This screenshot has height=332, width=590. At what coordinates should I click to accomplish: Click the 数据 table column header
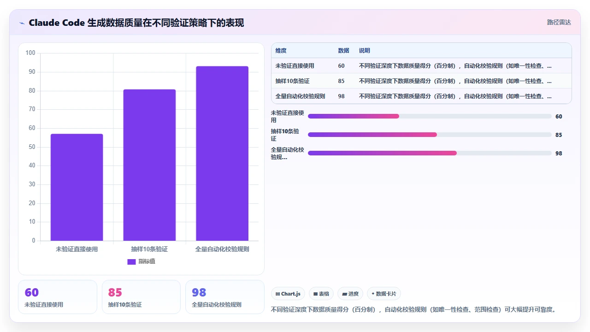click(x=343, y=51)
